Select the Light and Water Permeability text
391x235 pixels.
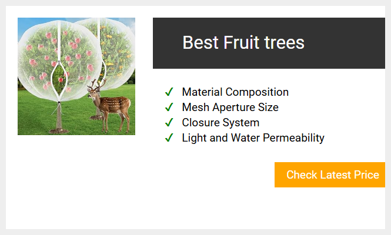tap(253, 138)
